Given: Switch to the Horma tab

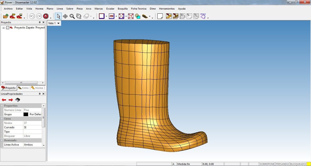Looking at the screenshot, I should 37,88.
